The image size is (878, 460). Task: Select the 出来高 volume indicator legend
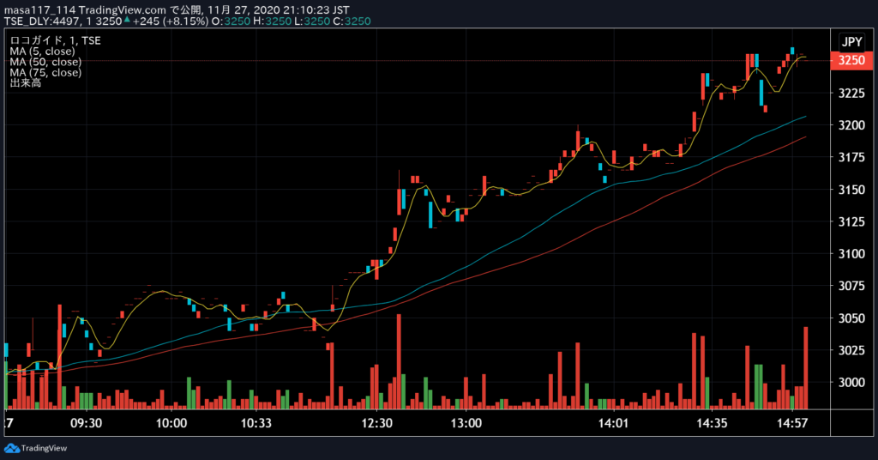pyautogui.click(x=25, y=83)
